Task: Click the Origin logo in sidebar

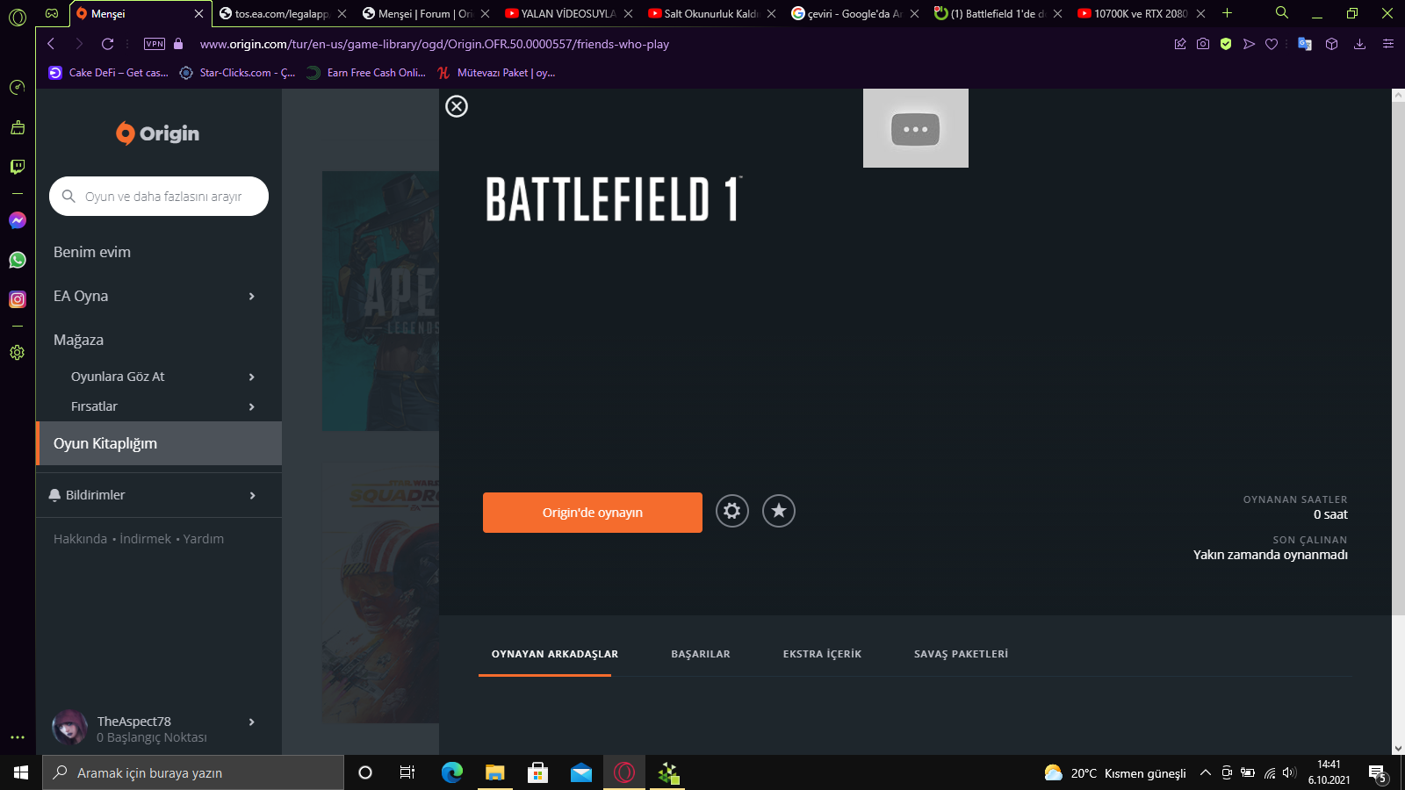Action: (158, 133)
